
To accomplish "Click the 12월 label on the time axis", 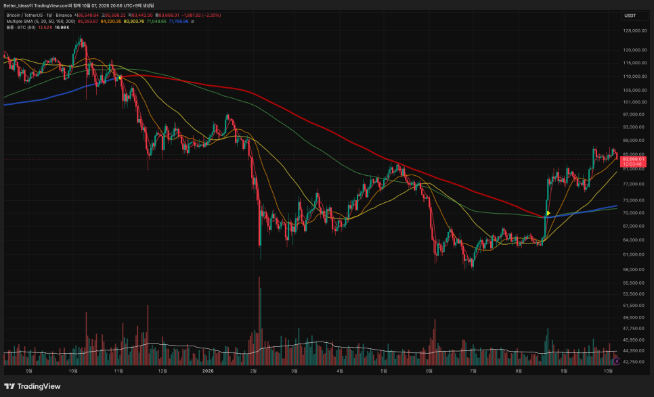I will coord(162,371).
